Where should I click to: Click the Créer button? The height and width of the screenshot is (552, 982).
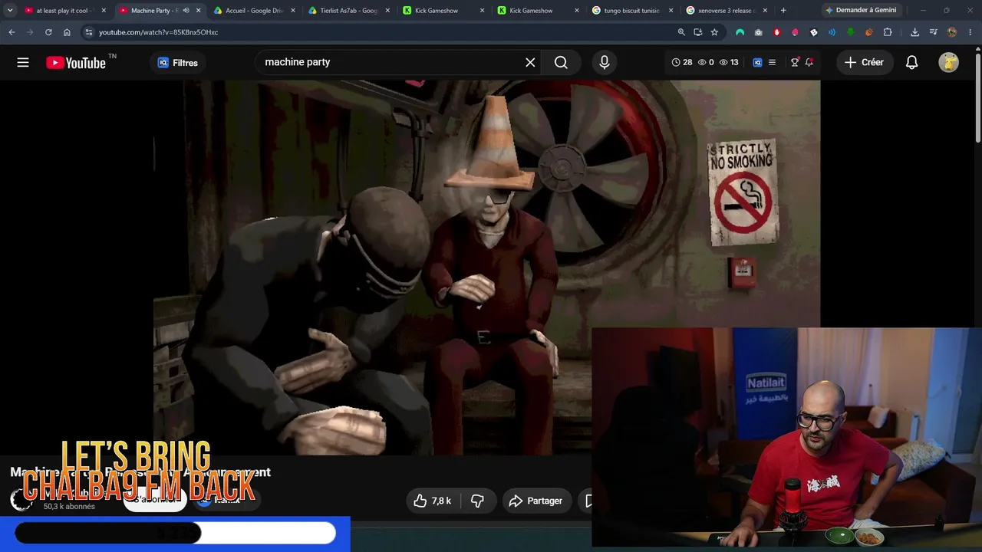point(865,63)
